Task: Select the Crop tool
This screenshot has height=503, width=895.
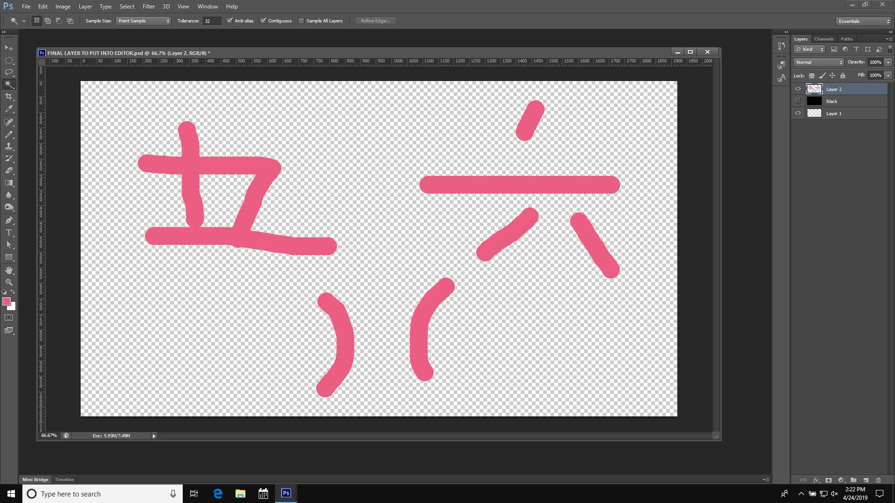Action: click(x=9, y=96)
